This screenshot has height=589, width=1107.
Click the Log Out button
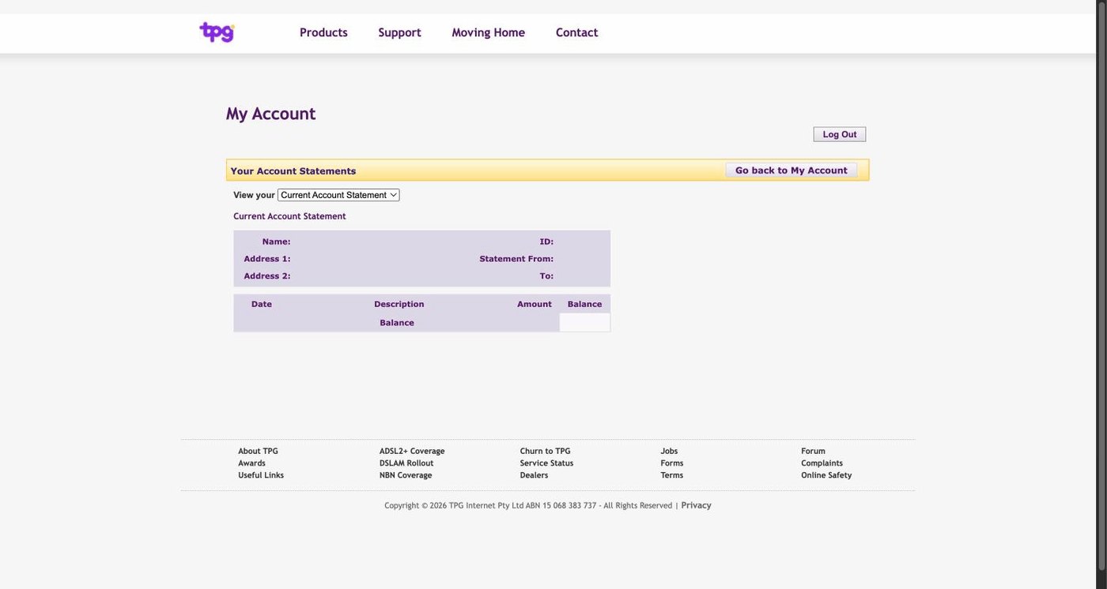[840, 134]
